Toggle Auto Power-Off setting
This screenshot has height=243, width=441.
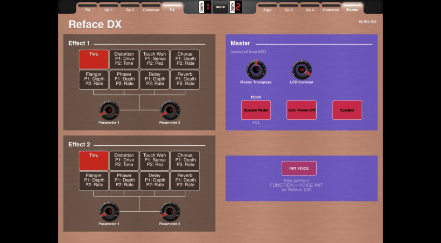point(301,110)
